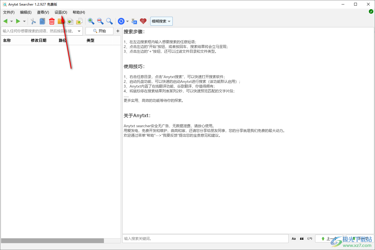Open the 模糊搜索 search mode dropdown
This screenshot has height=250, width=375.
pyautogui.click(x=162, y=21)
